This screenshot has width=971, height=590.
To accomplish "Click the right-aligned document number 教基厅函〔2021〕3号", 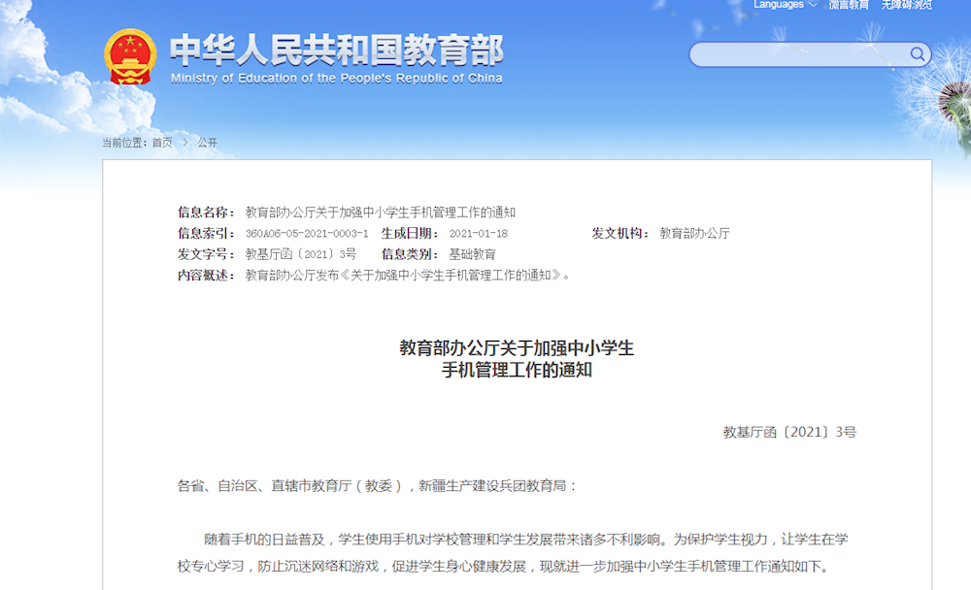I will [x=789, y=432].
